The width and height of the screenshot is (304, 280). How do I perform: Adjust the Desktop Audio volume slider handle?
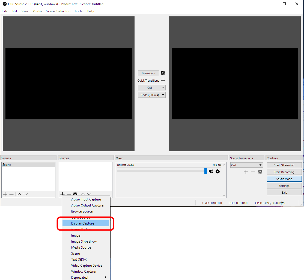tap(206, 171)
